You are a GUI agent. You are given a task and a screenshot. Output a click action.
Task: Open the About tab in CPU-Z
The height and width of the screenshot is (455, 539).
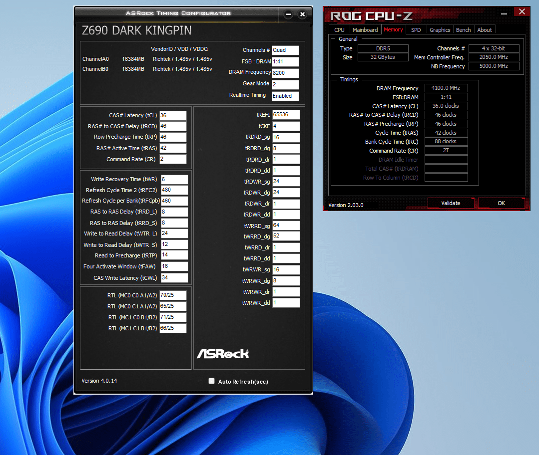(x=485, y=30)
